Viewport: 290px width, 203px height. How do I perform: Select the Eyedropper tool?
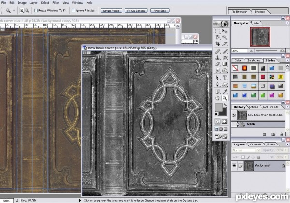coord(225,91)
